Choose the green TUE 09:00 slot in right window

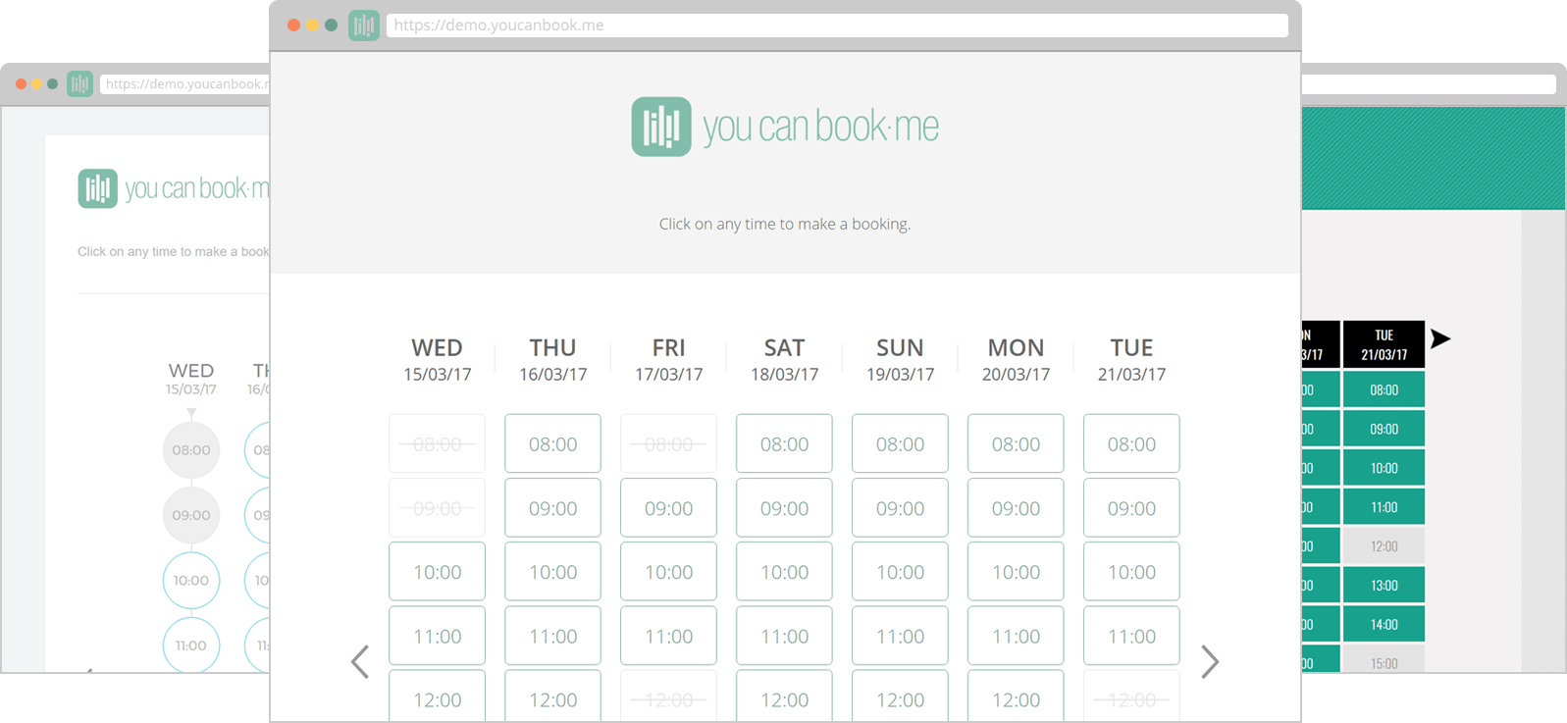click(1384, 429)
